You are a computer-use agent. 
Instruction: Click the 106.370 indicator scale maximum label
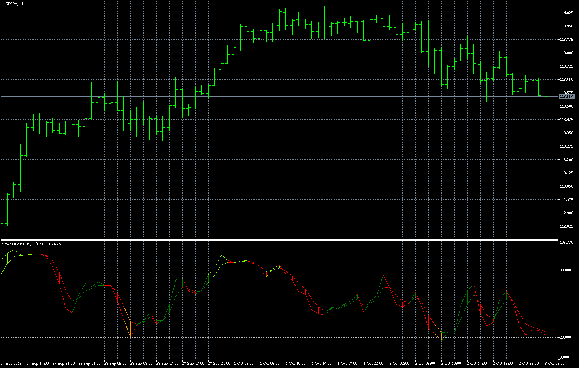point(566,243)
